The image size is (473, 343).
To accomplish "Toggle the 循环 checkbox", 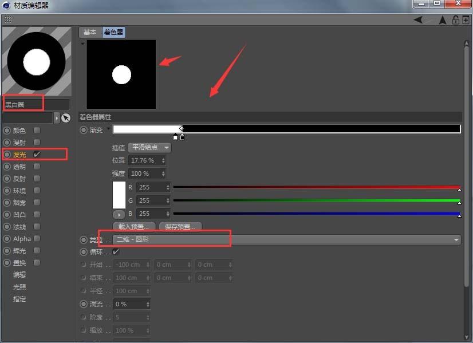I will [x=115, y=252].
